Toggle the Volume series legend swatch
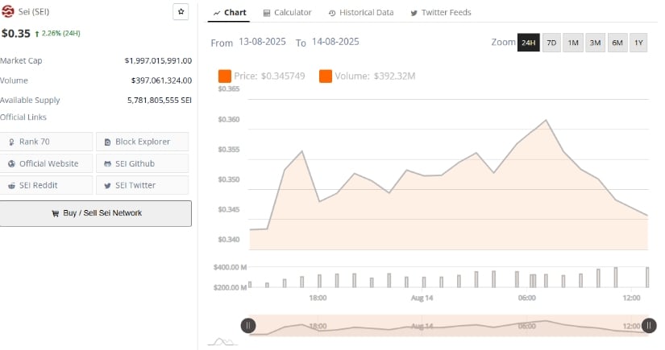This screenshot has height=350, width=665. pos(326,76)
